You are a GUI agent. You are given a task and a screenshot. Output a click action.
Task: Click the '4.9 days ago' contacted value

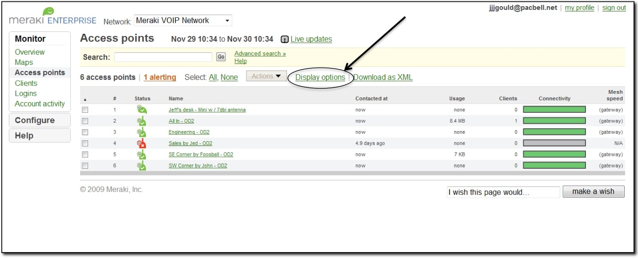[x=371, y=143]
